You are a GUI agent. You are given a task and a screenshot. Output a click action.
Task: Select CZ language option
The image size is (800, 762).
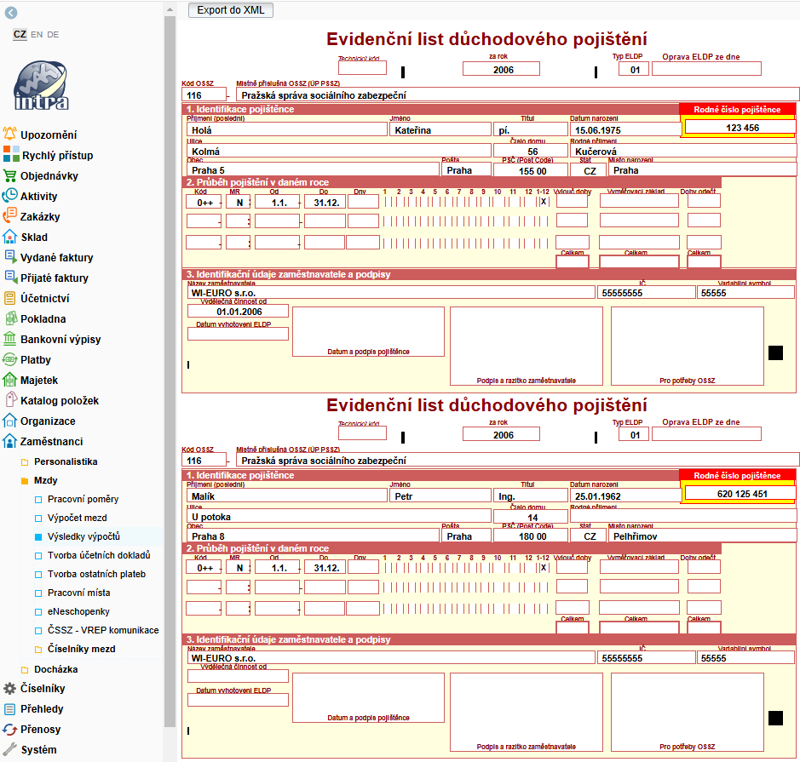click(20, 35)
